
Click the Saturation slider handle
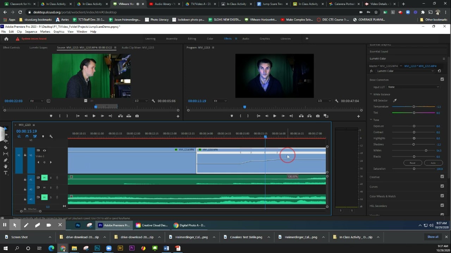click(414, 169)
